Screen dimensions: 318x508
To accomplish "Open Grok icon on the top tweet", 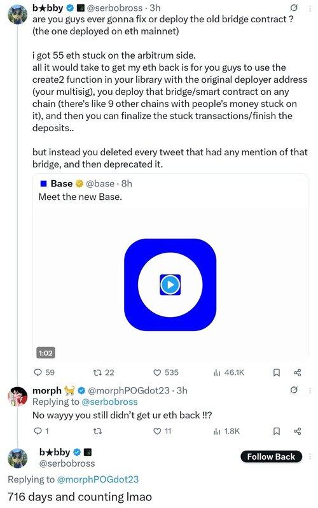I will pyautogui.click(x=294, y=8).
